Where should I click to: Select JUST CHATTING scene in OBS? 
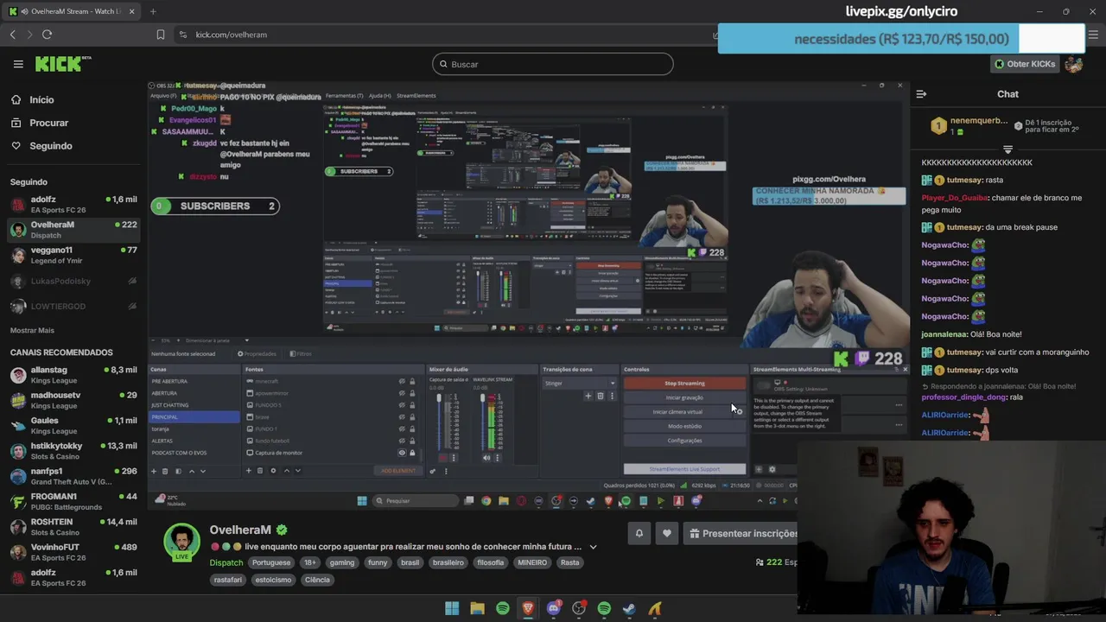click(x=194, y=405)
